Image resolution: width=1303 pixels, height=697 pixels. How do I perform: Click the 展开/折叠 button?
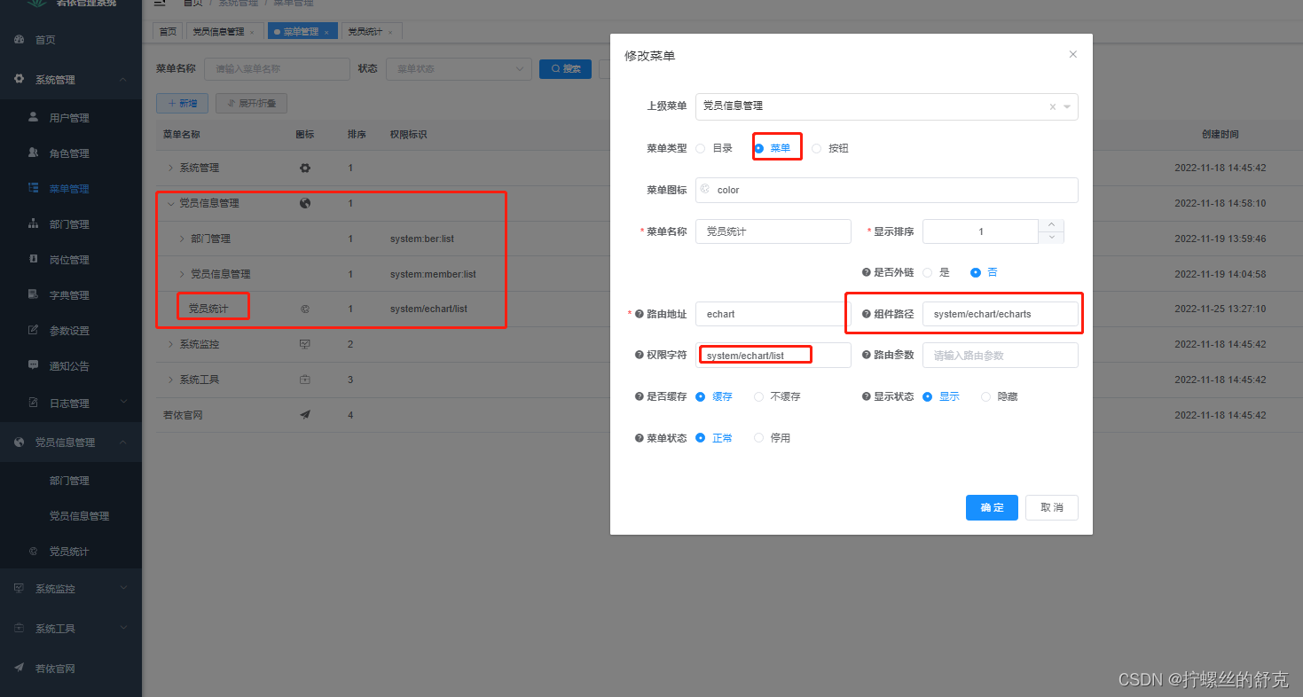tap(251, 104)
